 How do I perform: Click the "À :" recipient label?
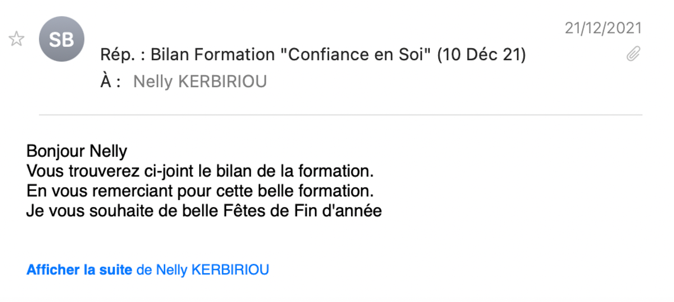point(111,81)
